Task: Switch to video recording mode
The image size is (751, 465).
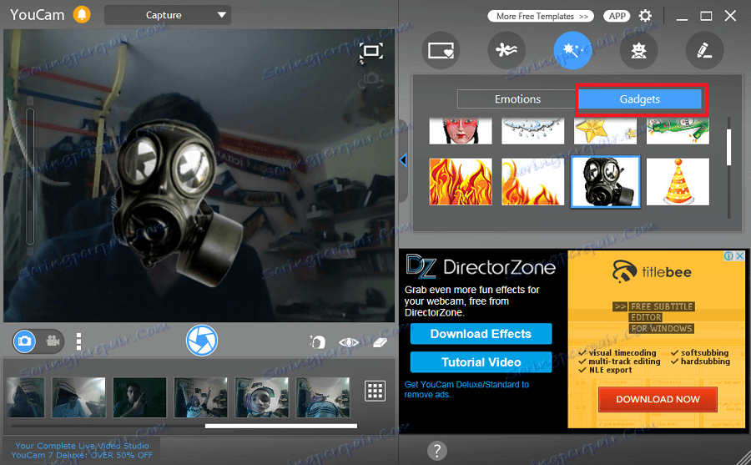Action: (53, 341)
